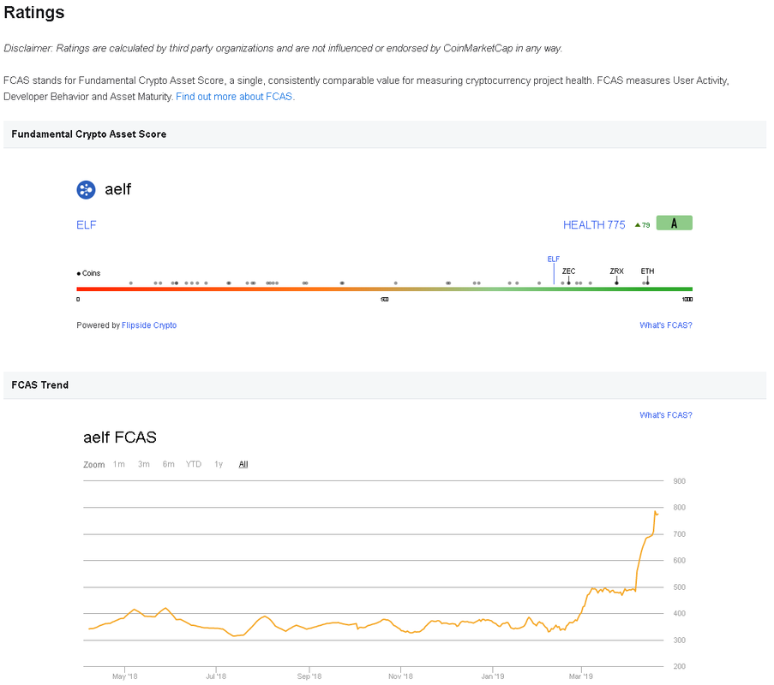Click the aelf logo icon
Screen dimensions: 774x685
86,190
